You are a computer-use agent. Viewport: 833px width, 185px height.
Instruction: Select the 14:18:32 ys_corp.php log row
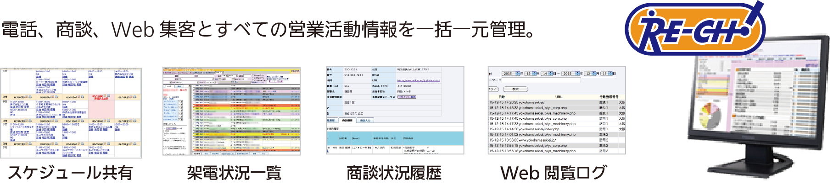(x=557, y=108)
